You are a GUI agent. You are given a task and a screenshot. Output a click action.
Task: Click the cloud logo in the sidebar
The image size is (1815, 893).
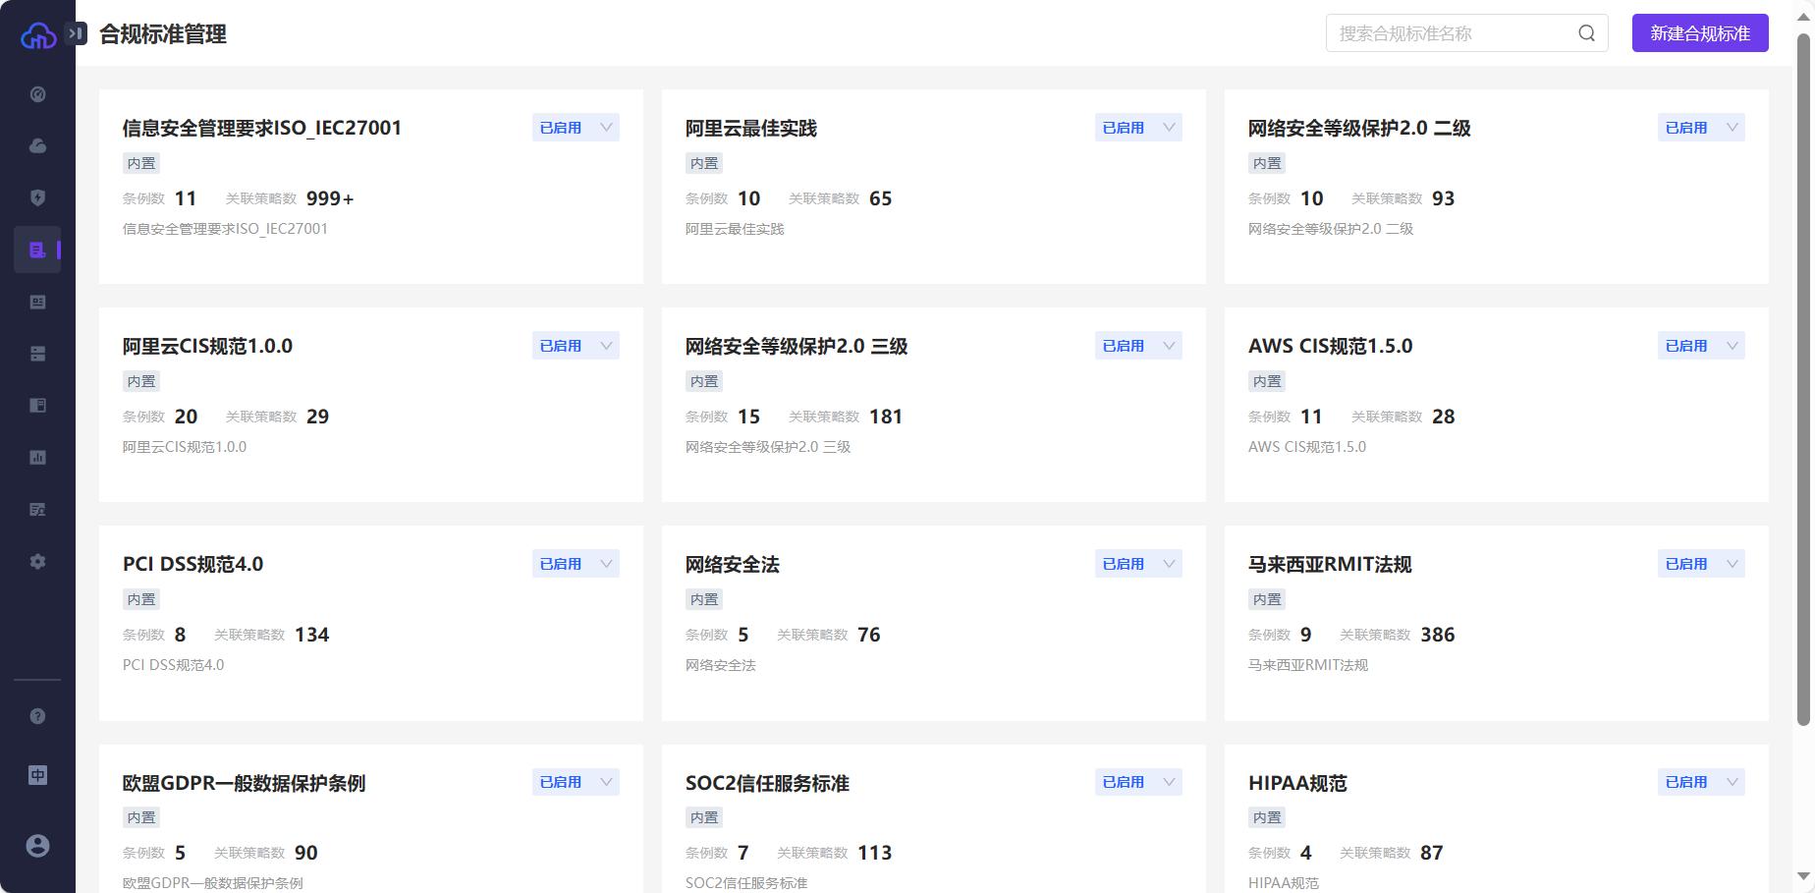(x=37, y=35)
